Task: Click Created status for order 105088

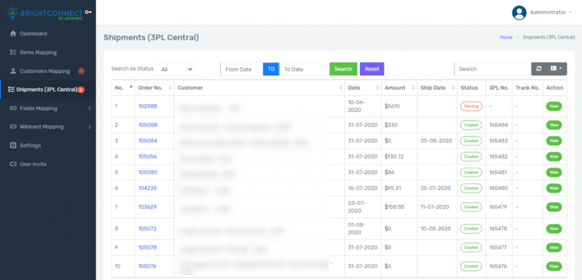Action: click(x=471, y=125)
